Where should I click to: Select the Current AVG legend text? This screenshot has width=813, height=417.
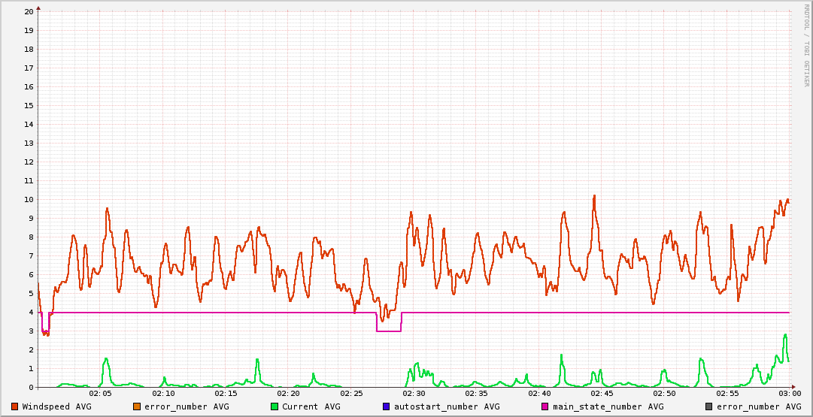(x=311, y=406)
